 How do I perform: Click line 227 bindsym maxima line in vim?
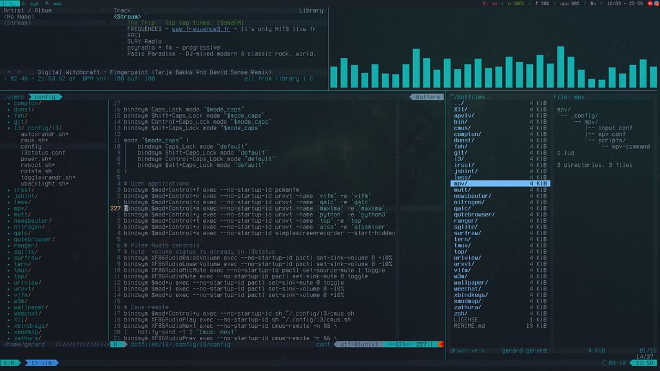[254, 208]
